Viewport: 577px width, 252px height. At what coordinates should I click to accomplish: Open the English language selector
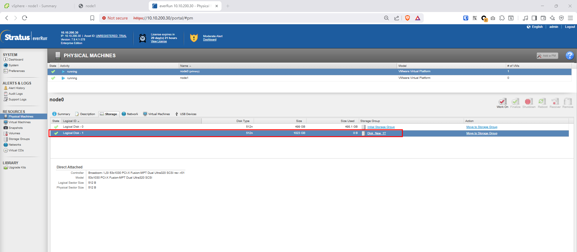[537, 27]
